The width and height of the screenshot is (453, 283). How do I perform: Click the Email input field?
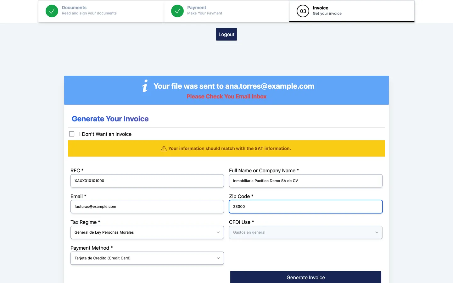click(147, 207)
